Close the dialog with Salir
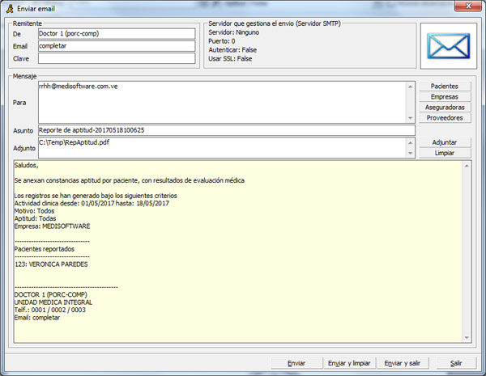 (456, 363)
